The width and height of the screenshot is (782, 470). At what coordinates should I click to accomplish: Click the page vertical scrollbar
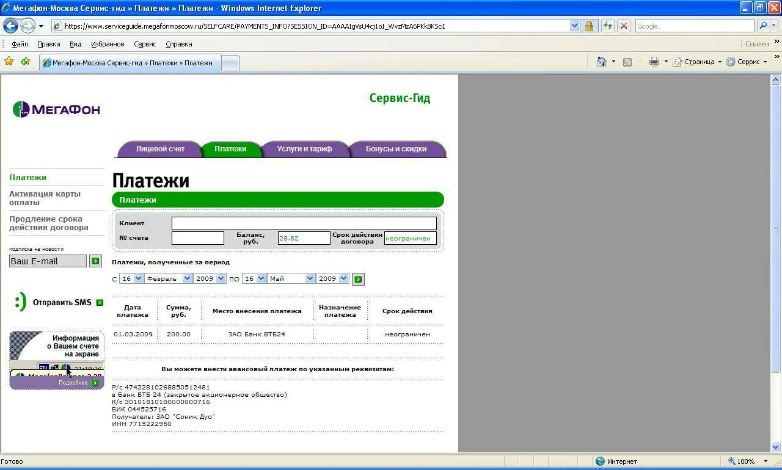[776, 228]
